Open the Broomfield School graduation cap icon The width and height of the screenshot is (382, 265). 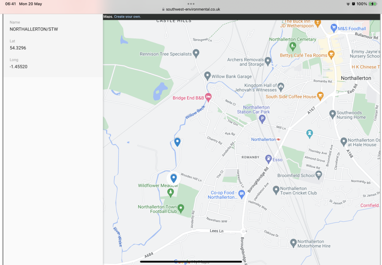(319, 175)
